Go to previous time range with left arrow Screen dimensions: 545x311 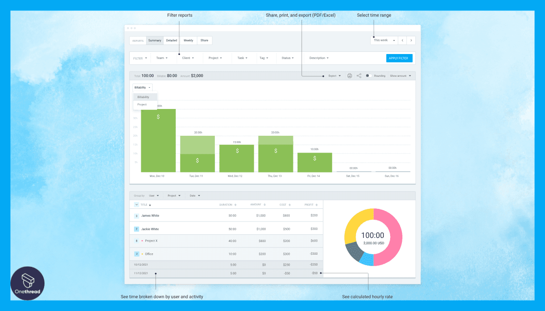click(402, 40)
